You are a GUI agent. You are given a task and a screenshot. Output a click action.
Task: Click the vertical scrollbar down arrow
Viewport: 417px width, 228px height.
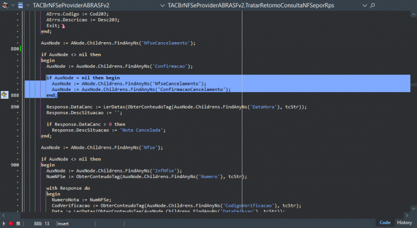coord(414,209)
